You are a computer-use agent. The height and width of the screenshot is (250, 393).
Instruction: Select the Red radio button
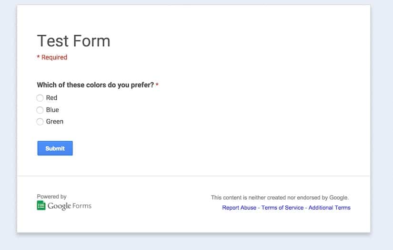point(40,98)
